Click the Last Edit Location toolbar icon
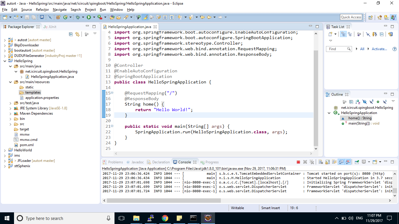 202,17
